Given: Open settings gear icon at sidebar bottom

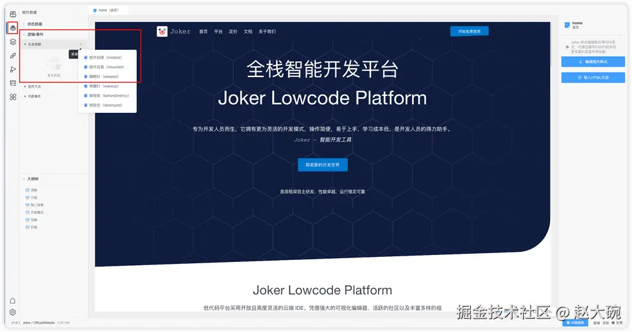Looking at the screenshot, I should tap(13, 312).
